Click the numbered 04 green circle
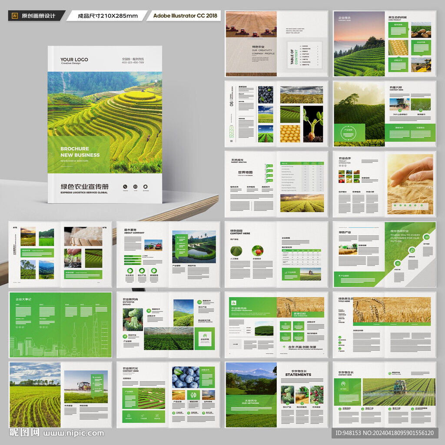 click(413, 409)
